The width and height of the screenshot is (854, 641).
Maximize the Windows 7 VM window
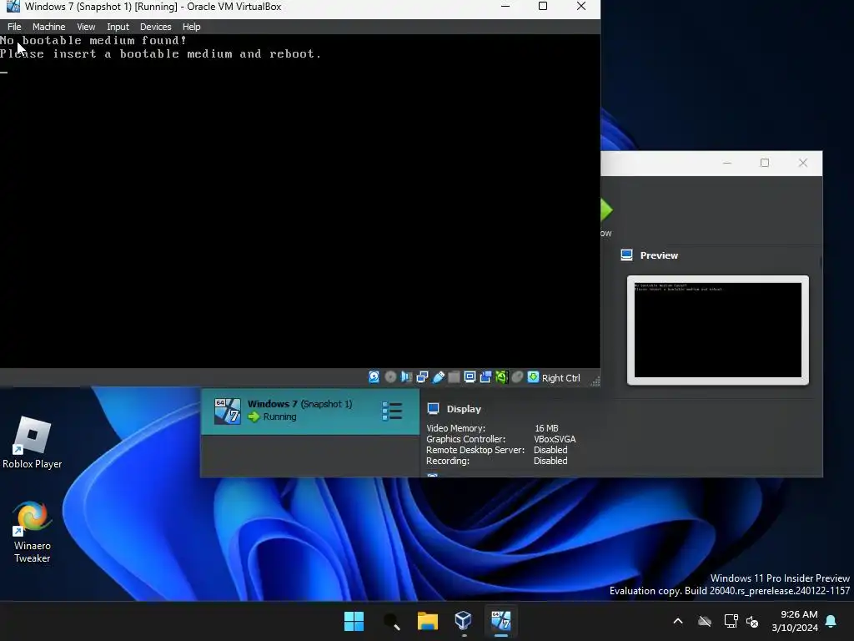543,7
